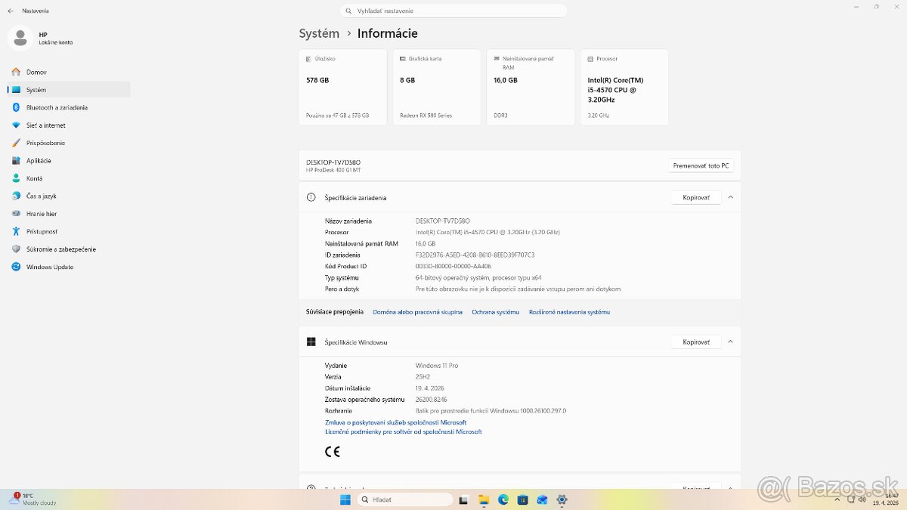907x510 pixels.
Task: Open the Aplikácie settings page
Action: pyautogui.click(x=68, y=160)
